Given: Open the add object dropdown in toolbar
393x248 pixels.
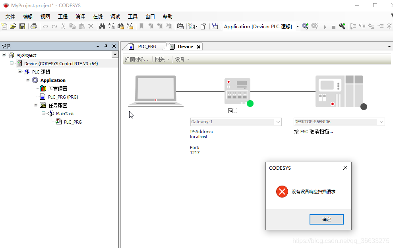Looking at the screenshot, I should pos(197,26).
